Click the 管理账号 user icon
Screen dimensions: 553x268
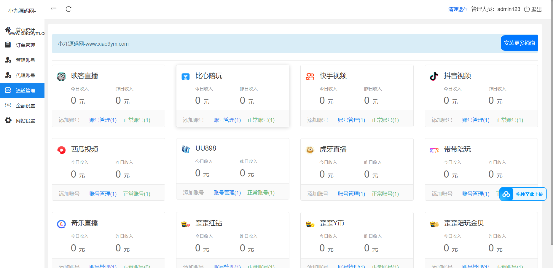[x=8, y=60]
